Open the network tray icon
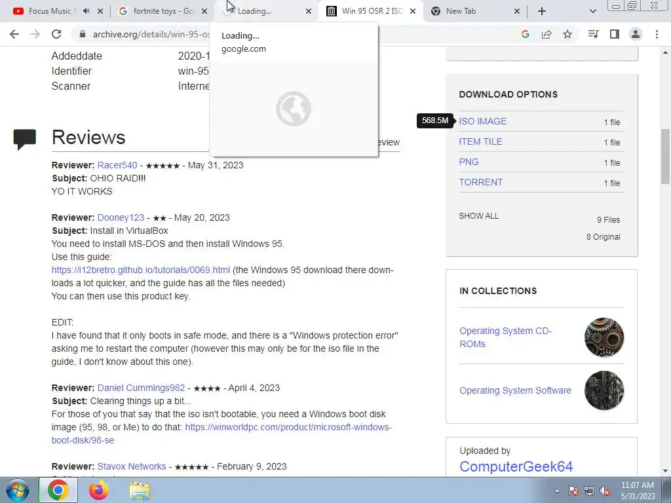This screenshot has height=503, width=671. click(x=589, y=491)
